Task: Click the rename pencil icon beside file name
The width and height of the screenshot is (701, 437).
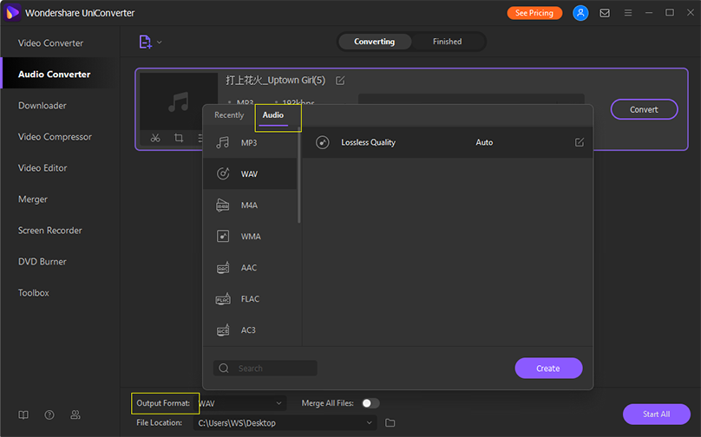Action: 340,81
